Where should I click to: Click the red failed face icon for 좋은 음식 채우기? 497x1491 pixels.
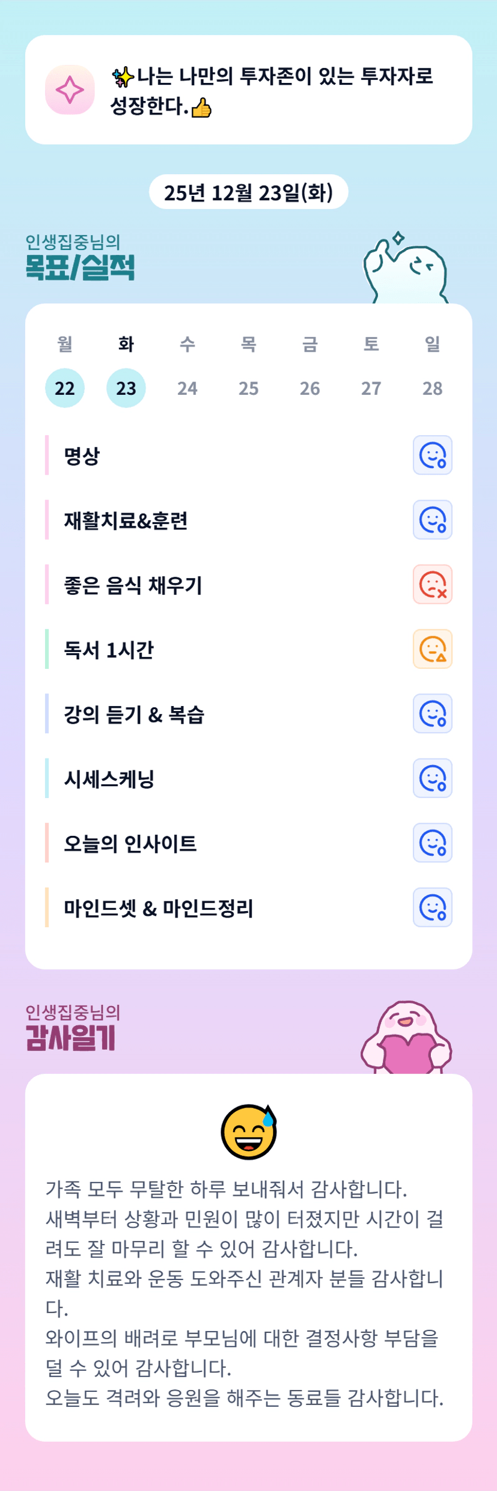432,584
